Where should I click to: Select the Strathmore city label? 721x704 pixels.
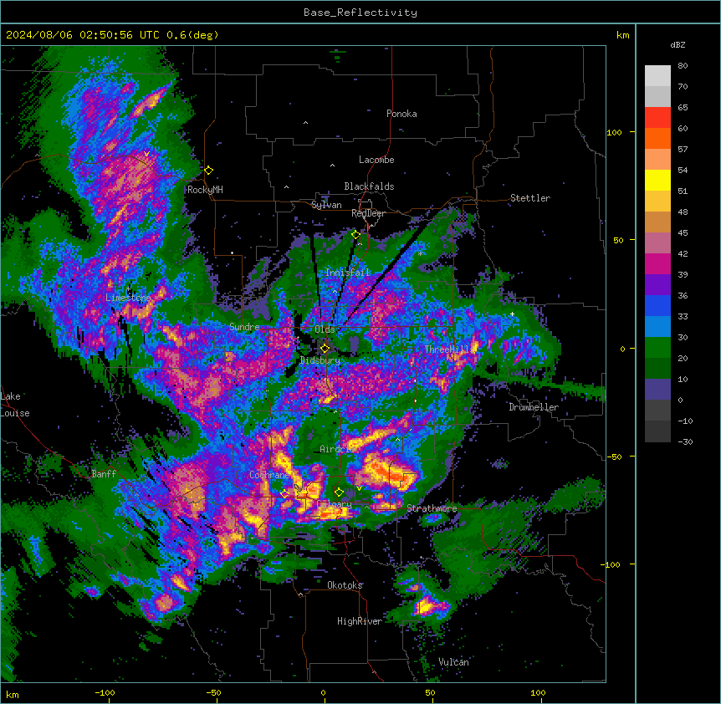pyautogui.click(x=432, y=508)
